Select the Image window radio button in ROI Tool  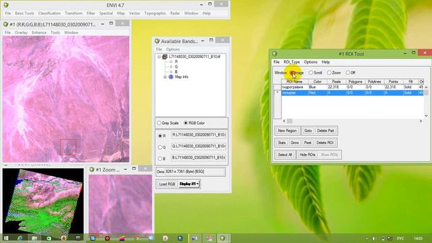click(292, 73)
